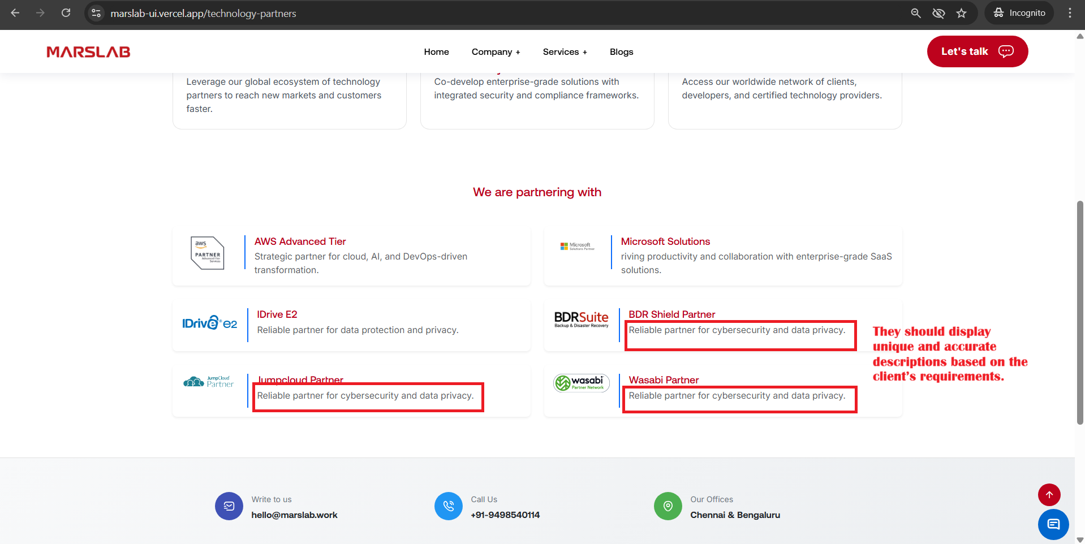Click the red scroll-to-top arrow button
The width and height of the screenshot is (1085, 544).
pos(1049,495)
